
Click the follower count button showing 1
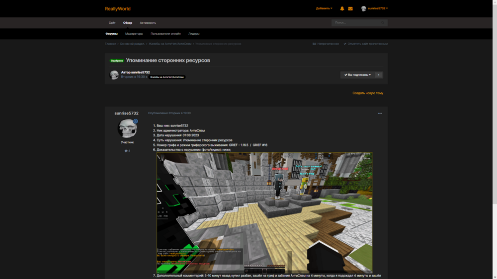pyautogui.click(x=379, y=75)
